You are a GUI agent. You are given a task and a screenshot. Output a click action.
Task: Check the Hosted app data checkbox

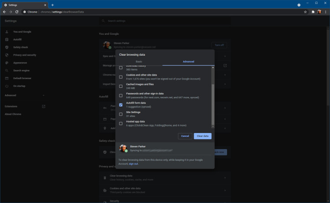coord(121,123)
